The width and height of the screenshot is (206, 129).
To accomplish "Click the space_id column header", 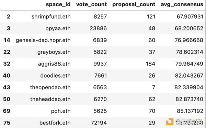I will click(x=58, y=4).
